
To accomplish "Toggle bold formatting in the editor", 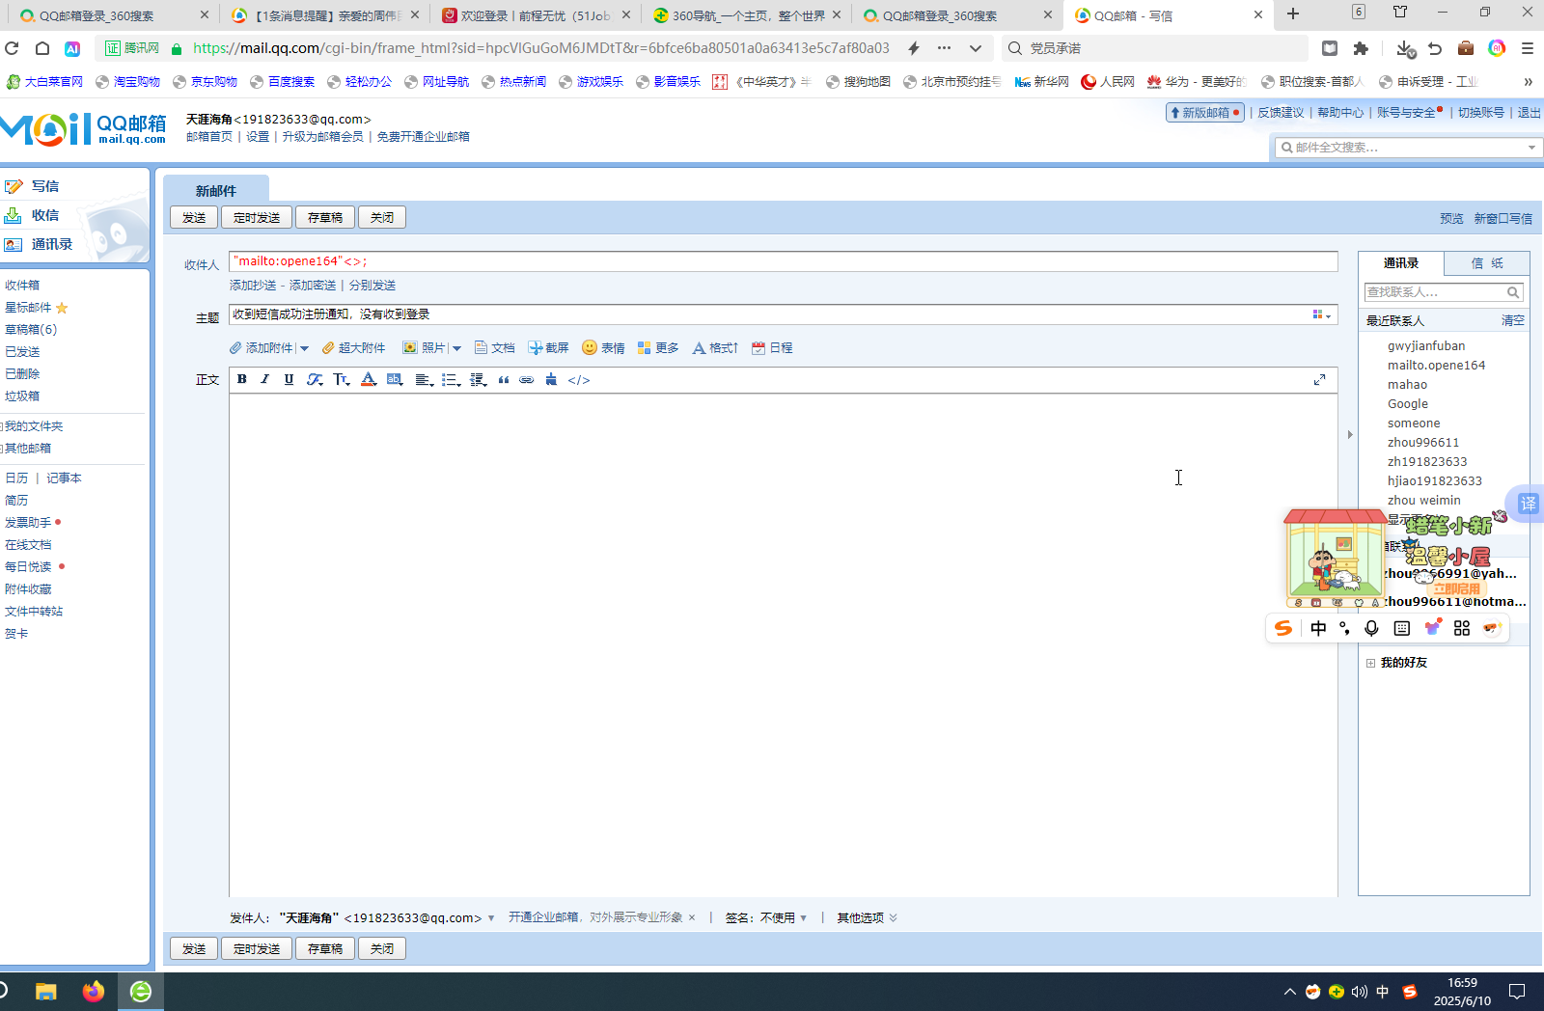I will click(x=242, y=379).
